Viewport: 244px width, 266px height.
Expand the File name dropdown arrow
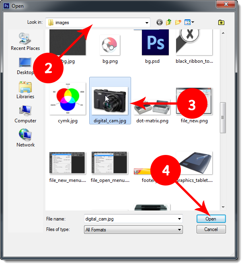pos(179,219)
